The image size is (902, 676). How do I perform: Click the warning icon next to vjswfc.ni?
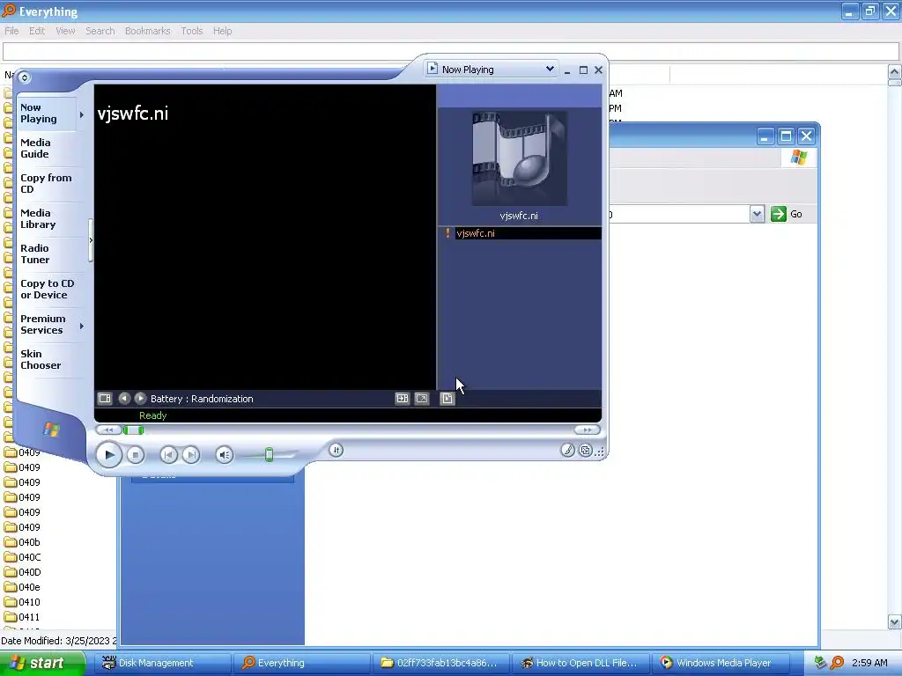(447, 233)
